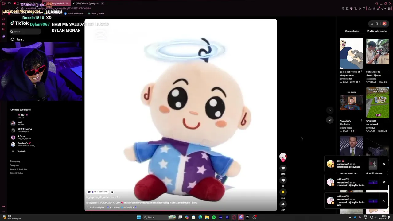This screenshot has width=393, height=221.
Task: Go to previous video with up chevron
Action: tap(330, 110)
